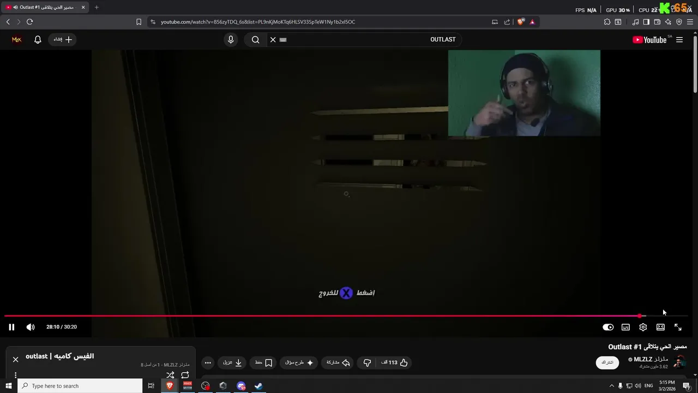Open browser extensions puzzle icon
698x393 pixels.
pyautogui.click(x=607, y=22)
